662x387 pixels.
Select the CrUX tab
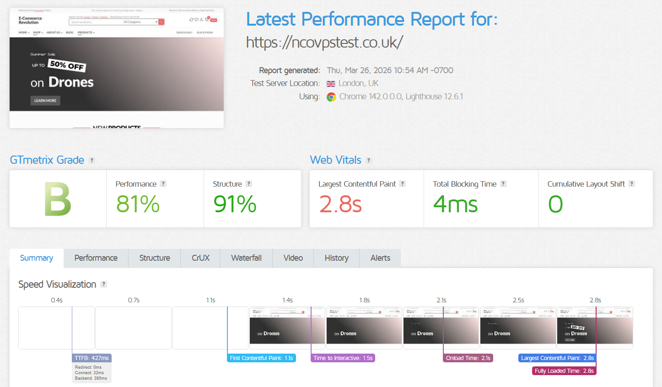(200, 258)
